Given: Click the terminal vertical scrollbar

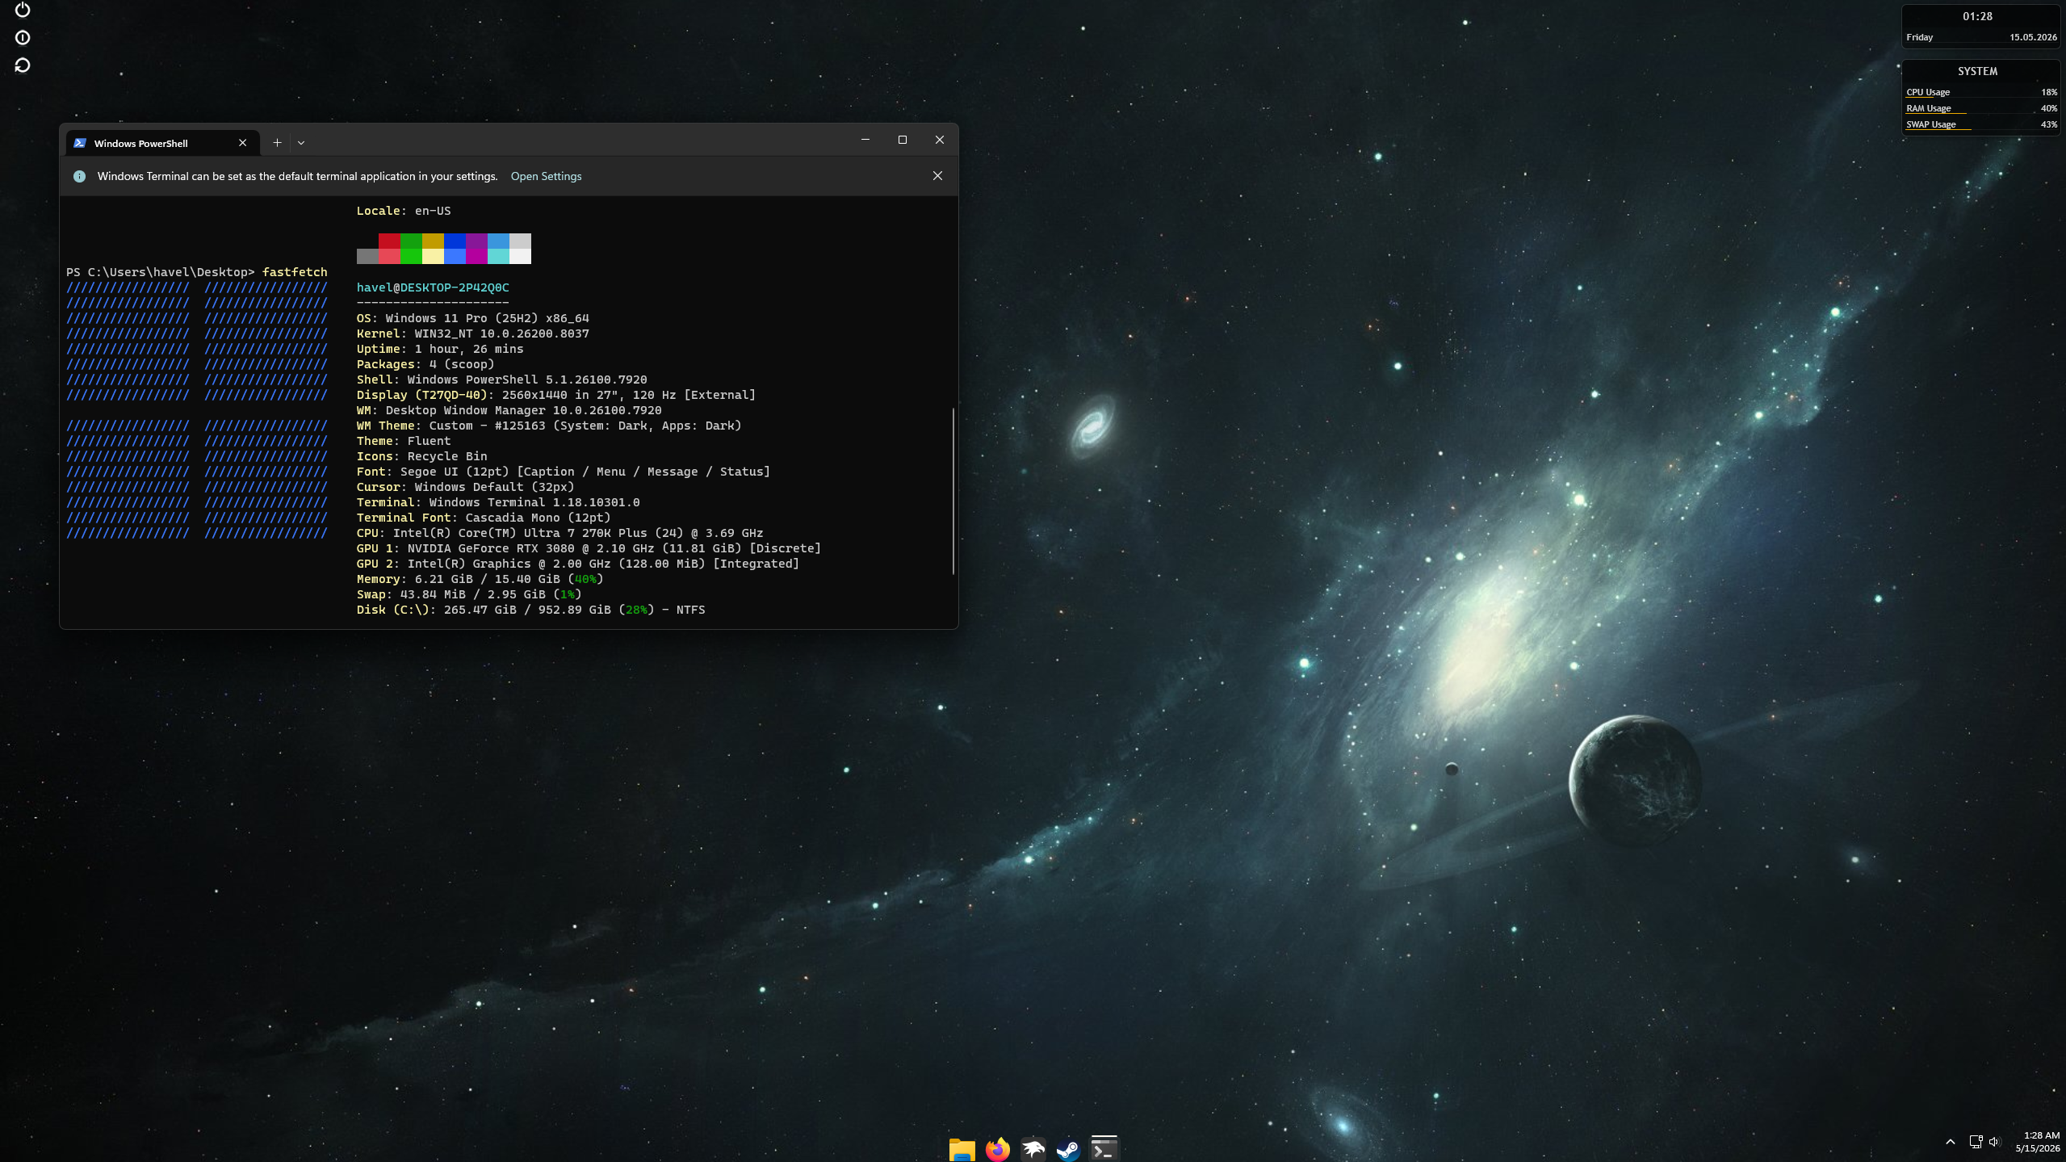Looking at the screenshot, I should coord(953,491).
